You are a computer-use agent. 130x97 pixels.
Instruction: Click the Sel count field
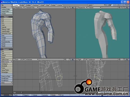pyautogui.click(x=18, y=92)
